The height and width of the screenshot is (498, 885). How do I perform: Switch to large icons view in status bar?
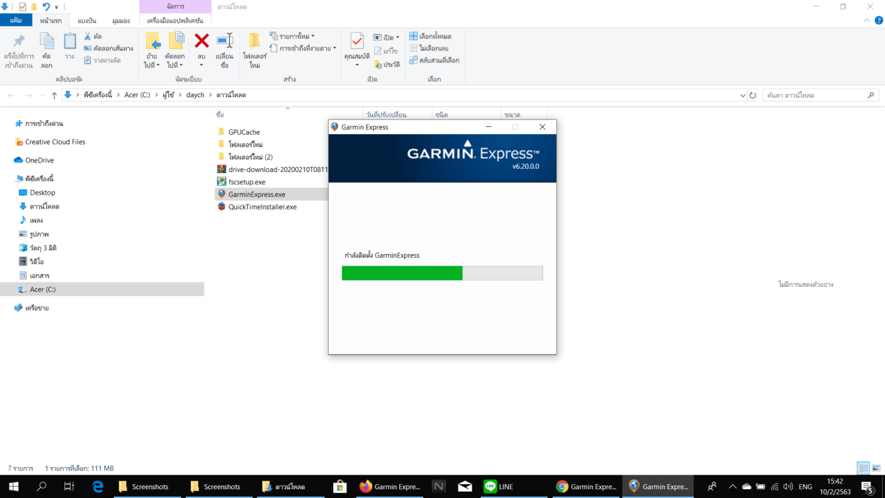[876, 468]
